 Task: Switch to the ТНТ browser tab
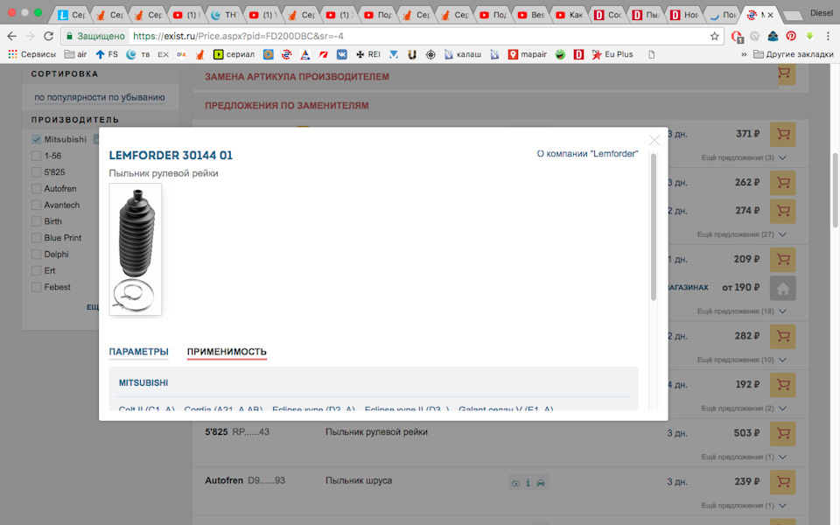click(225, 15)
